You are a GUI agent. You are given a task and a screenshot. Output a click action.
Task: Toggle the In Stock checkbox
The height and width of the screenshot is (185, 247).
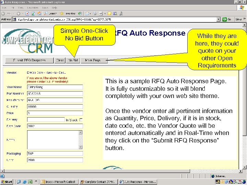pos(81,120)
